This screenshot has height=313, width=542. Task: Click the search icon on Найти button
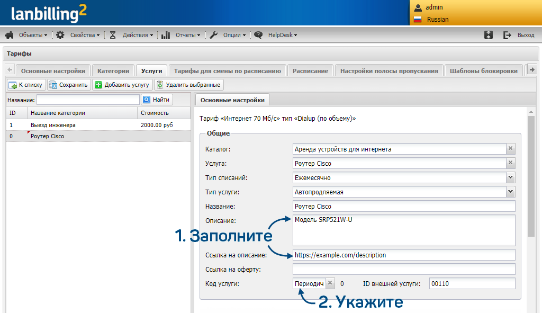click(147, 100)
